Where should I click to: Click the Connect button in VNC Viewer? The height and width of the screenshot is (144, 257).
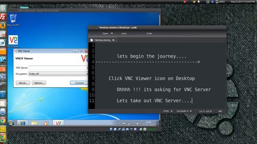point(80,83)
